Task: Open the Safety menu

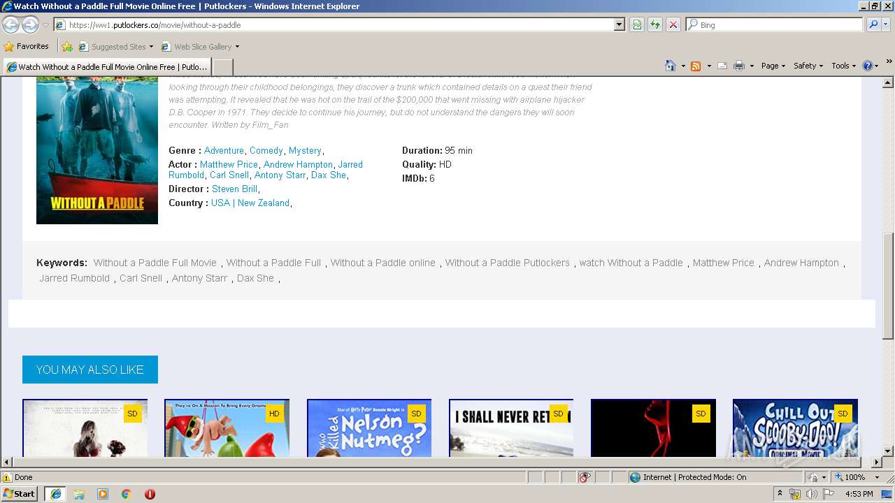Action: point(808,66)
